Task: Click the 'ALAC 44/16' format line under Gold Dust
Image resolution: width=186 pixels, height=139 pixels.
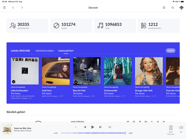Action: pyautogui.click(x=52, y=96)
